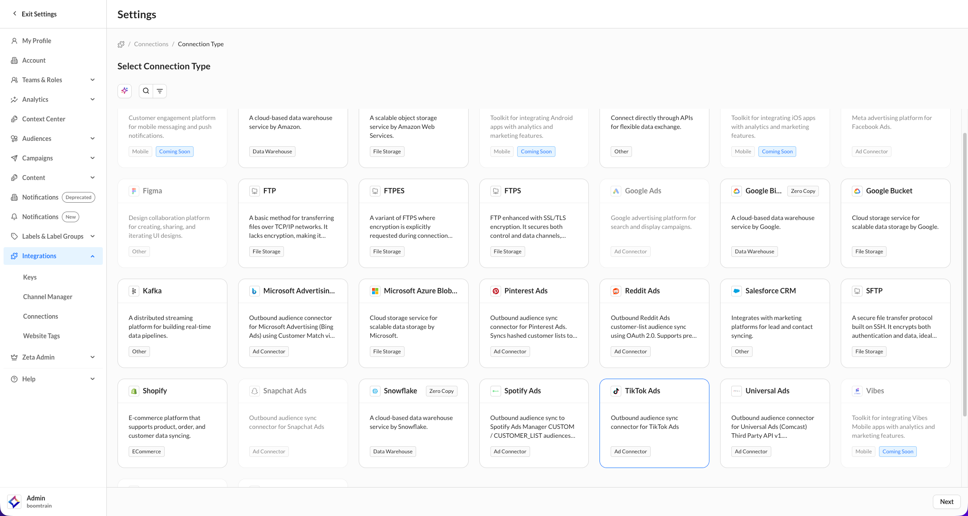Click the Microsoft Azure Blob logo
Image resolution: width=968 pixels, height=516 pixels.
(x=375, y=291)
